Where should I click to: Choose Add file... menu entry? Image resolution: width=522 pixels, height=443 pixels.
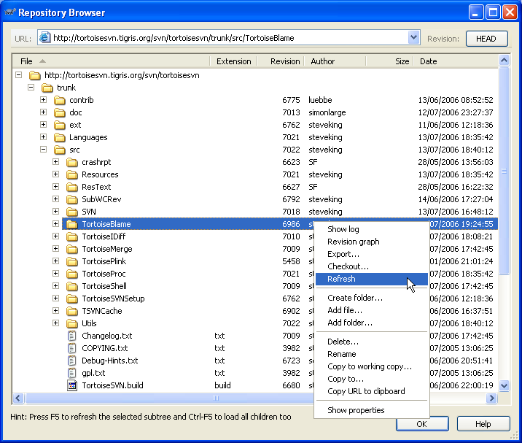(372, 310)
